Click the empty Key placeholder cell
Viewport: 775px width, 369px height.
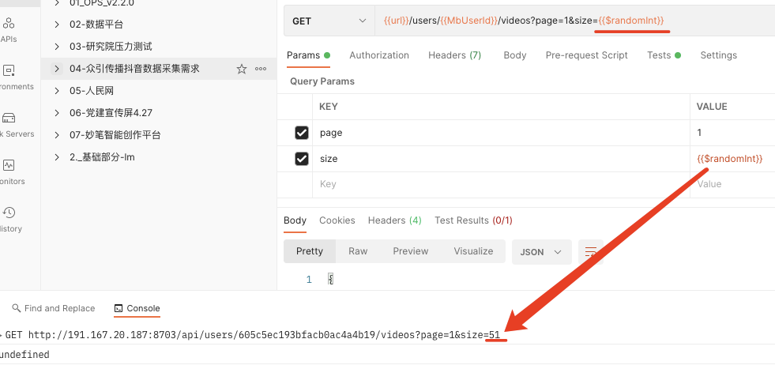501,184
